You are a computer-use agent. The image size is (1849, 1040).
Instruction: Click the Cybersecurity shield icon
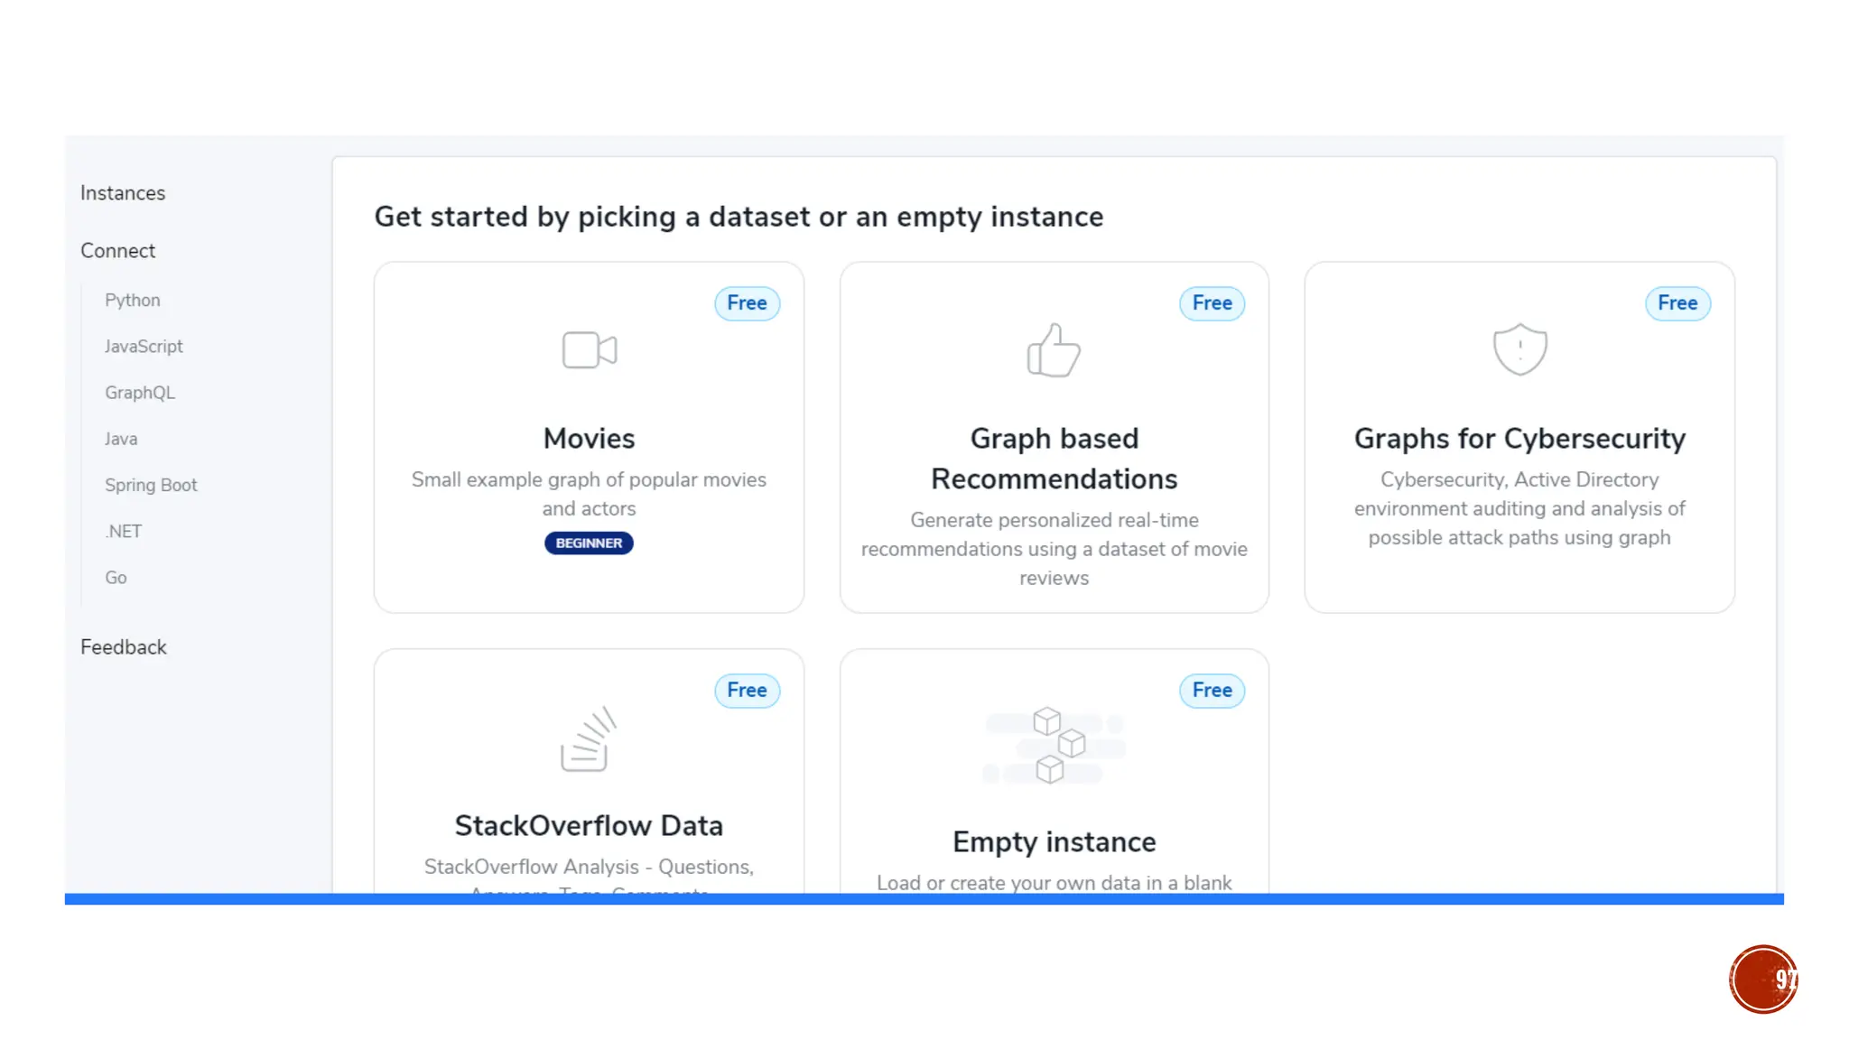(x=1519, y=349)
